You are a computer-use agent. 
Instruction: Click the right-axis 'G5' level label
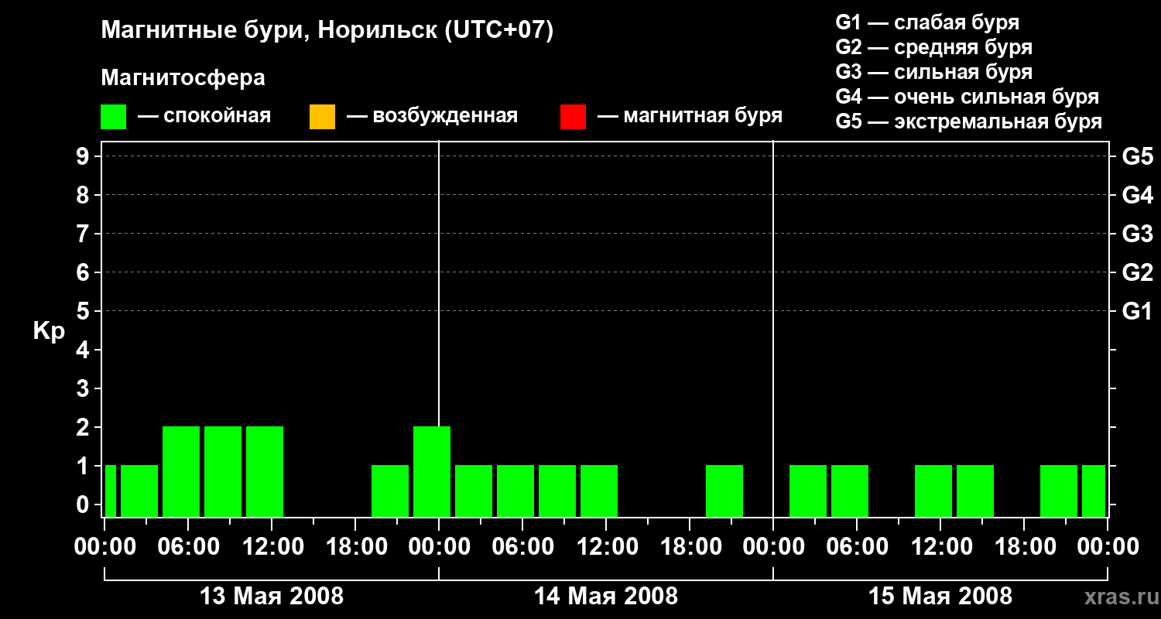(1138, 156)
